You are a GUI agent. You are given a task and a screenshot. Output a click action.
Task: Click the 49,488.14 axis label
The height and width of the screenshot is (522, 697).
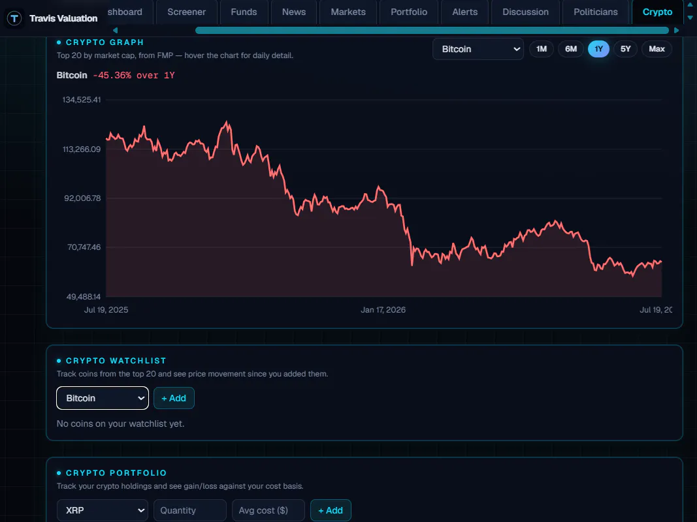[x=84, y=296]
